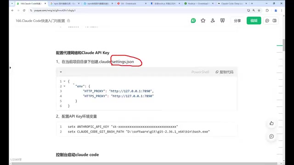The image size is (294, 165).
Task: Bookmark this page with the star
Action: point(259,11)
